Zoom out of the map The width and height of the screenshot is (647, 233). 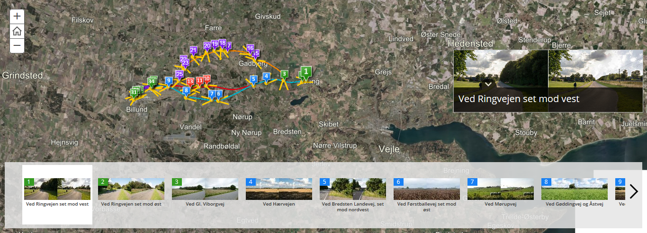17,46
